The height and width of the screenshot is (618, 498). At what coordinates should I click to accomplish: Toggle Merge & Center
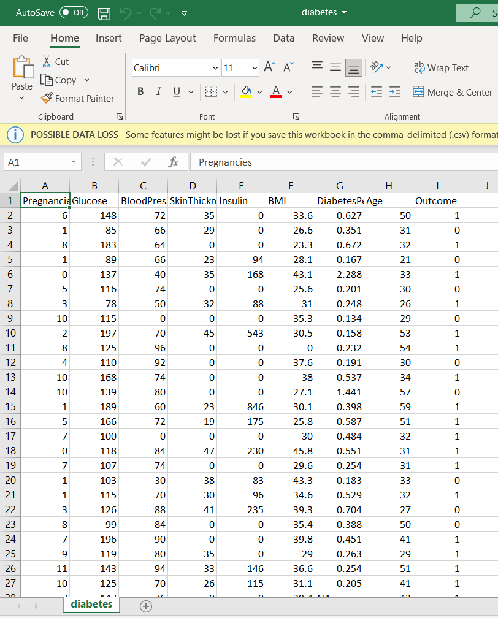453,91
